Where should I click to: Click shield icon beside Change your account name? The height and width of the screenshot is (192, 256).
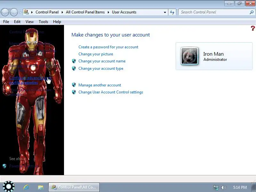coord(74,61)
